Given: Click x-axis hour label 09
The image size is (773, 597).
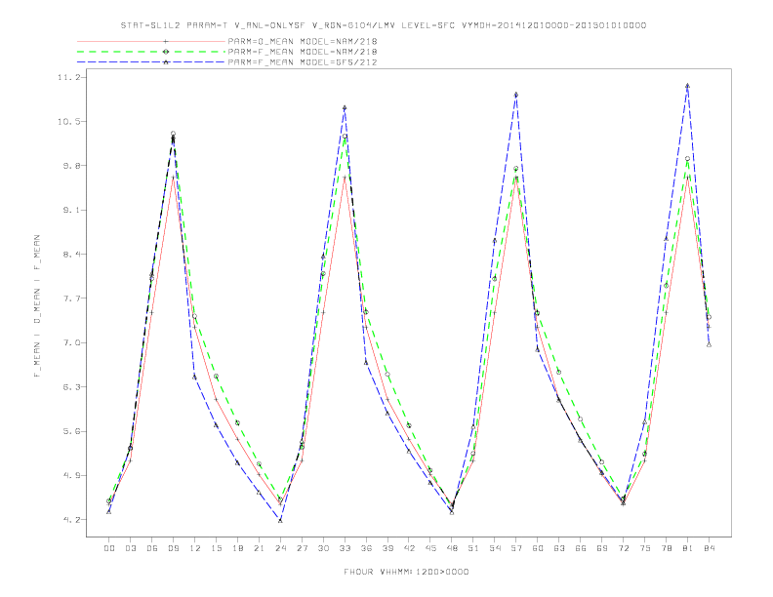Looking at the screenshot, I should pyautogui.click(x=173, y=548).
